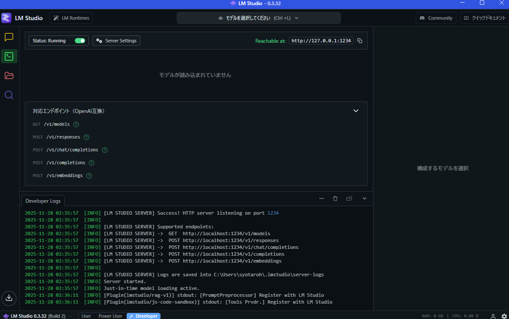509x319 pixels.
Task: Collapse the OpenAI-compatible endpoints section
Action: [x=356, y=111]
